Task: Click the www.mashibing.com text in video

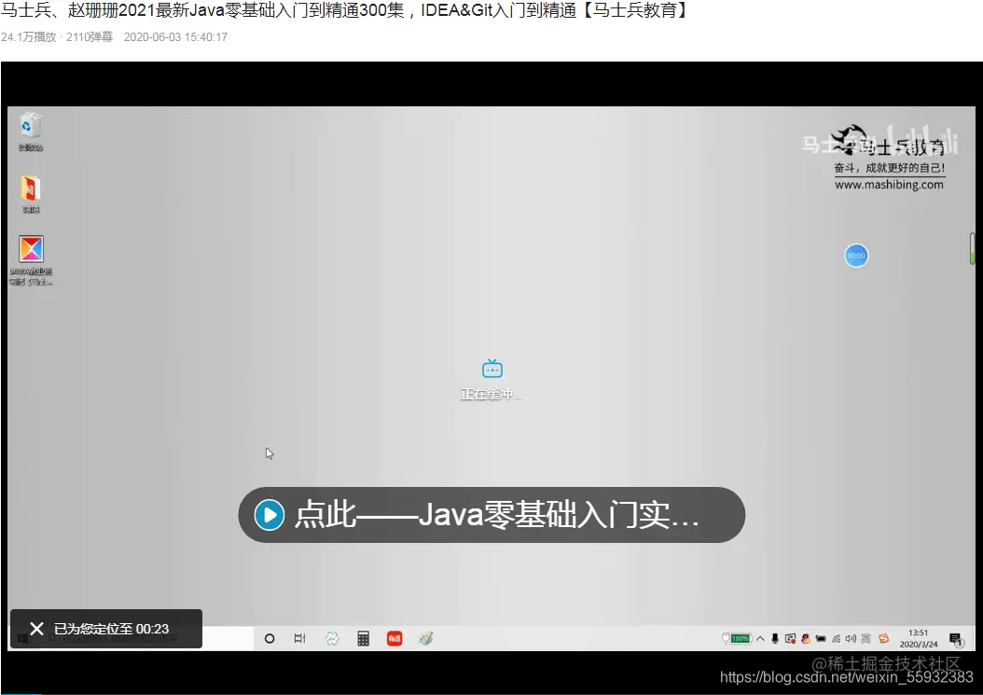Action: [x=889, y=185]
